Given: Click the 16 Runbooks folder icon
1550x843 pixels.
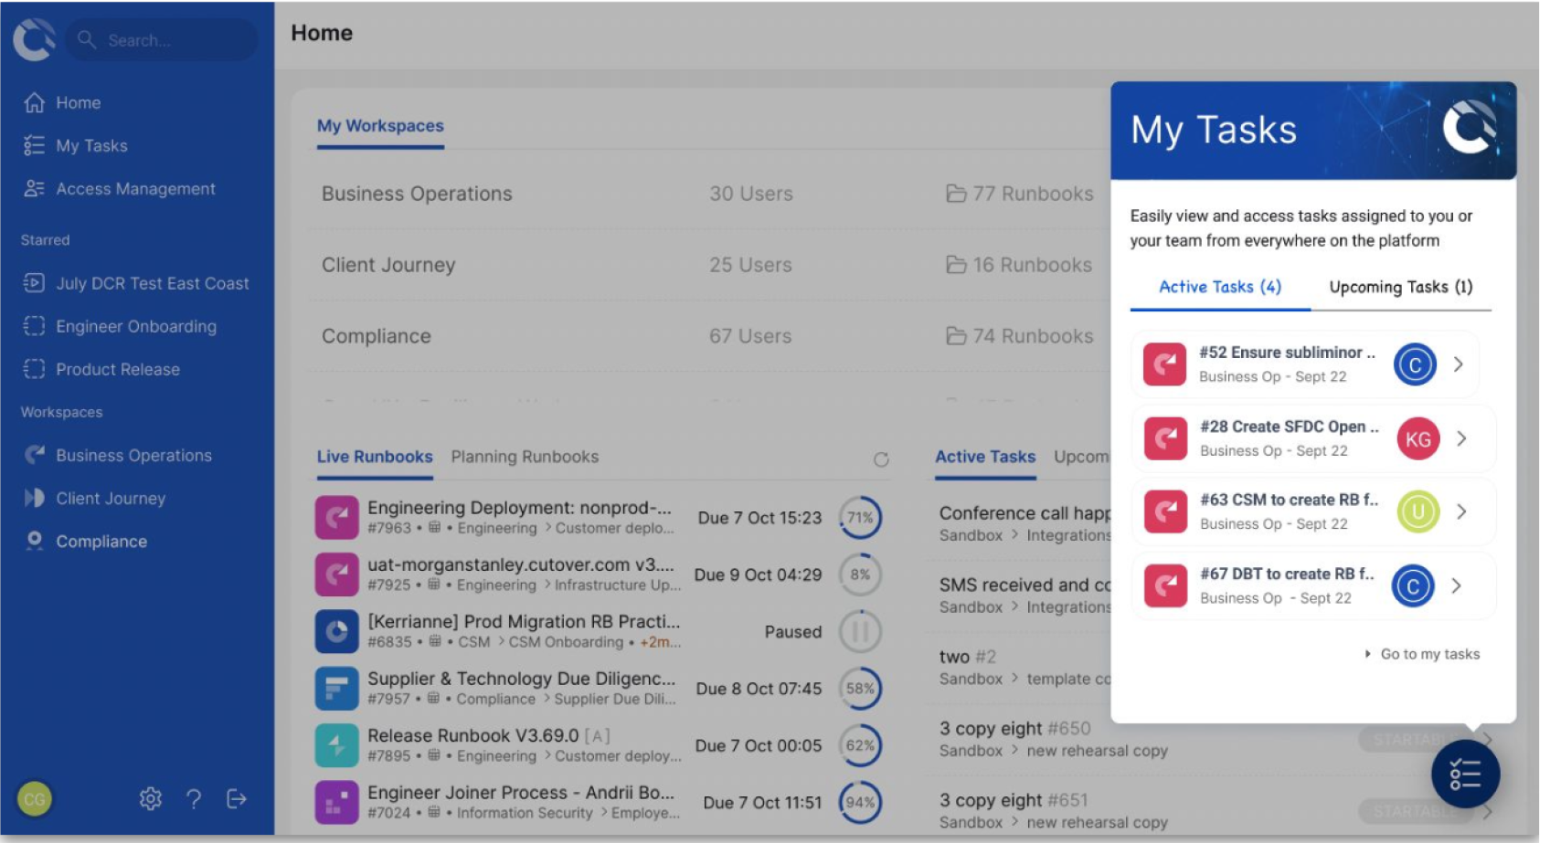Looking at the screenshot, I should tap(956, 265).
